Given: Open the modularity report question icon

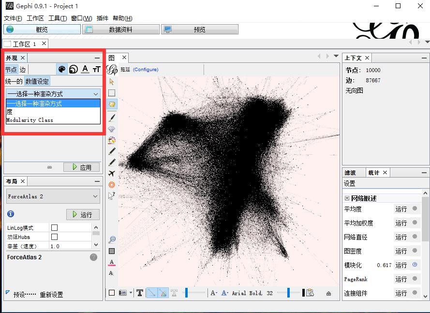Looking at the screenshot, I should click(415, 265).
